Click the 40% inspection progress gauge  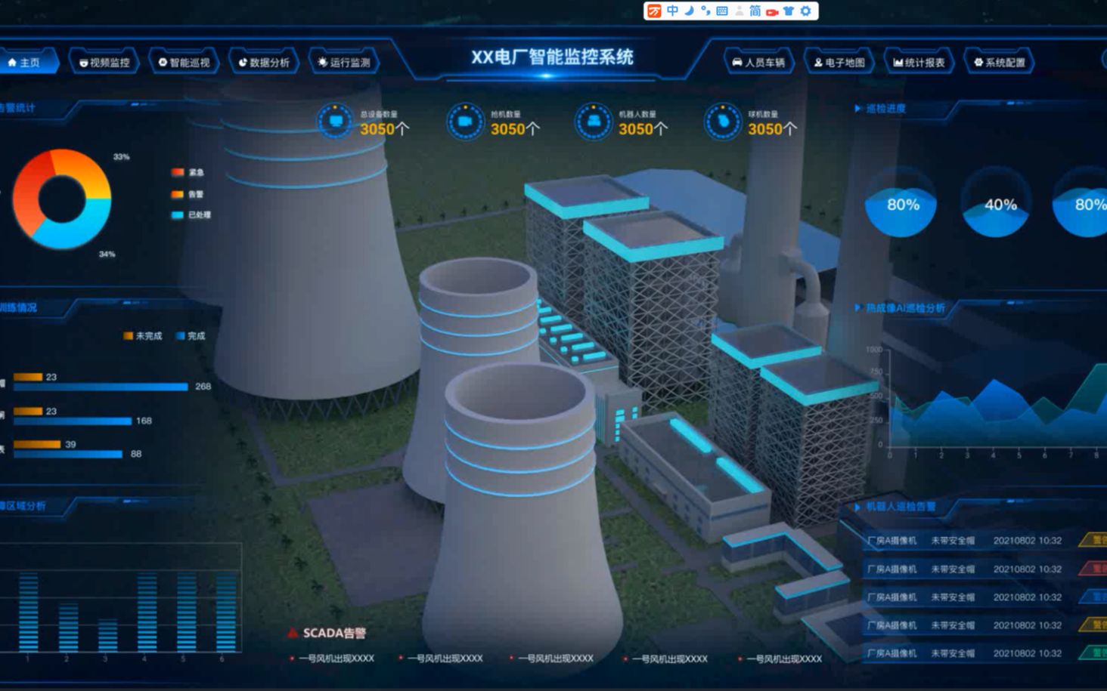pyautogui.click(x=998, y=205)
